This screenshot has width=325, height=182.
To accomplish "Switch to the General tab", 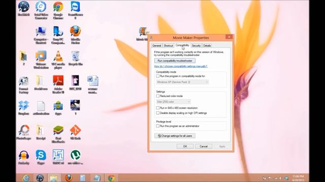I will tap(156, 45).
